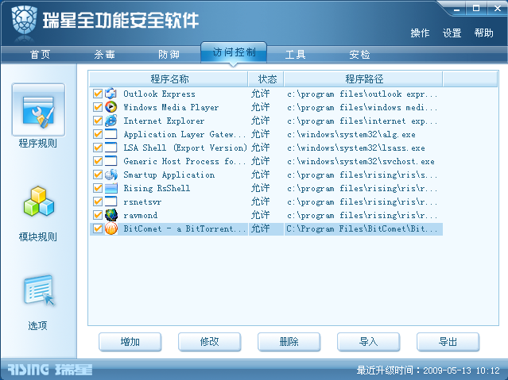Open the 程序规则 program rules icon

coord(38,110)
